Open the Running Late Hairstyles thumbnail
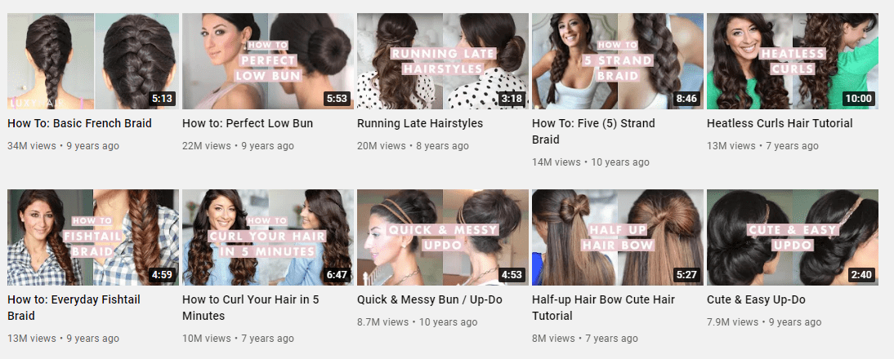Viewport: 894px width, 359px height. [443, 61]
